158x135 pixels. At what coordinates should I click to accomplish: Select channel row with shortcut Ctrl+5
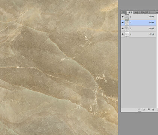click(x=138, y=28)
